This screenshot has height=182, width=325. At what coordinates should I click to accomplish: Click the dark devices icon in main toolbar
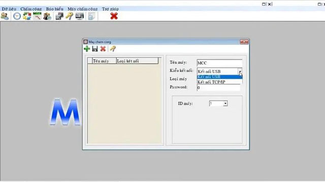point(59,16)
